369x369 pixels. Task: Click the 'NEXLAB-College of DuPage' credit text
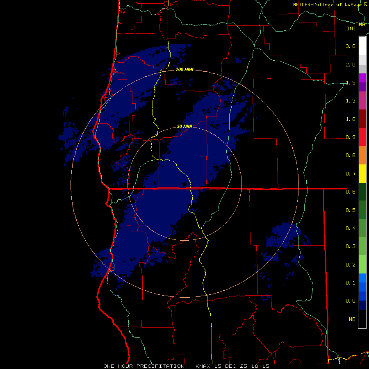point(328,5)
